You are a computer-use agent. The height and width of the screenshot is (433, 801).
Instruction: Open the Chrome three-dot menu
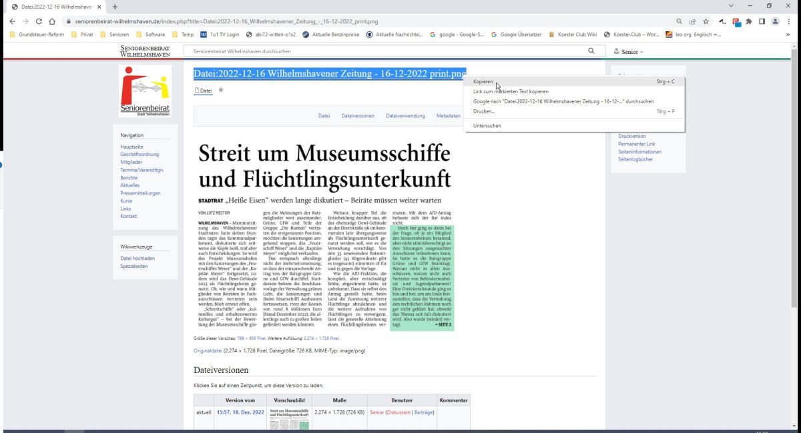(x=788, y=21)
